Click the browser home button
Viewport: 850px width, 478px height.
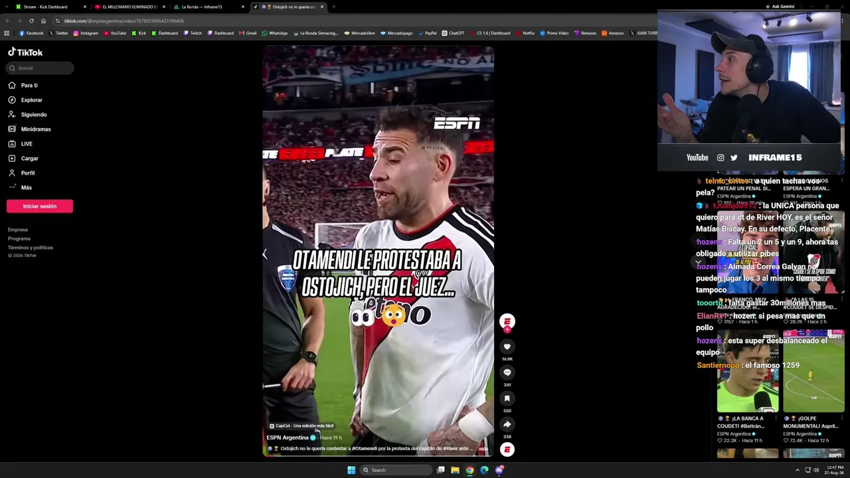coord(43,21)
